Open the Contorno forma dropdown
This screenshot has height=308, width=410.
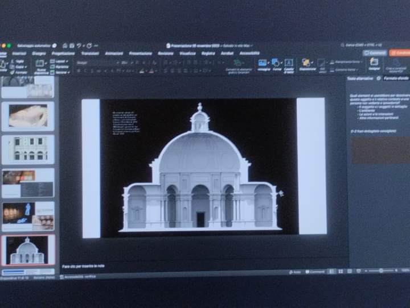[x=344, y=70]
